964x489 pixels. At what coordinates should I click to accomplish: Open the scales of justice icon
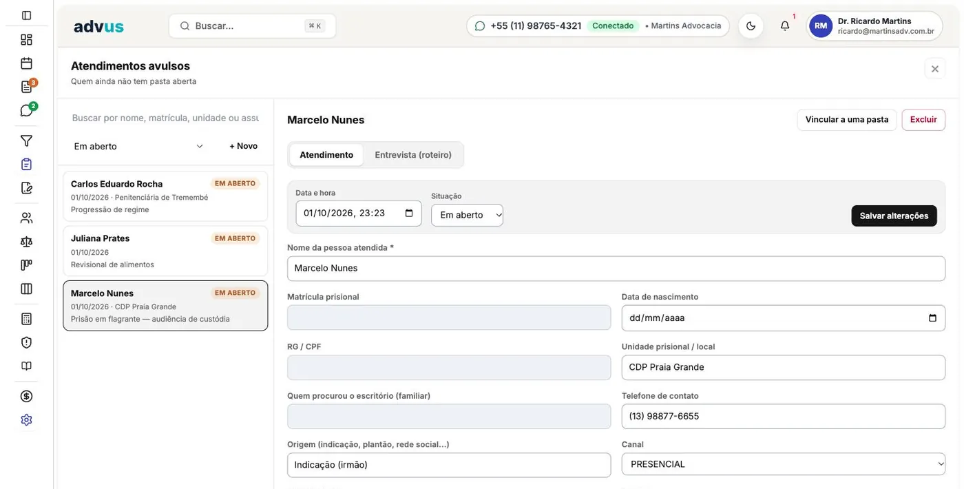[x=26, y=242]
